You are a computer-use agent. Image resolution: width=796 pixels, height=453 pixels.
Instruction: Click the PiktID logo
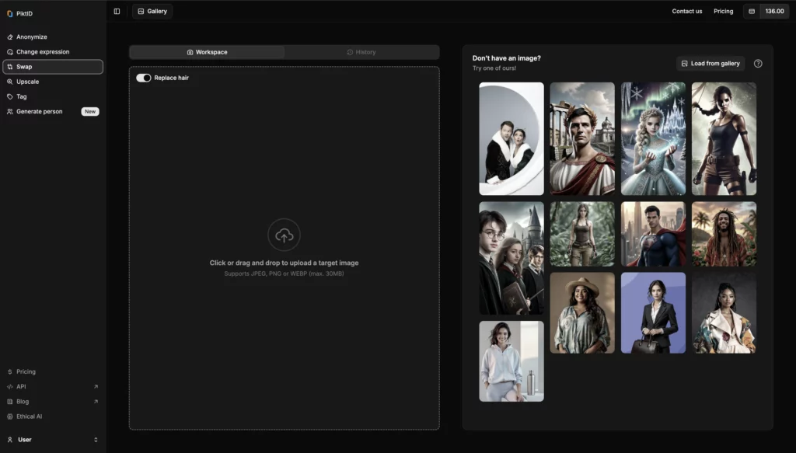(x=21, y=13)
